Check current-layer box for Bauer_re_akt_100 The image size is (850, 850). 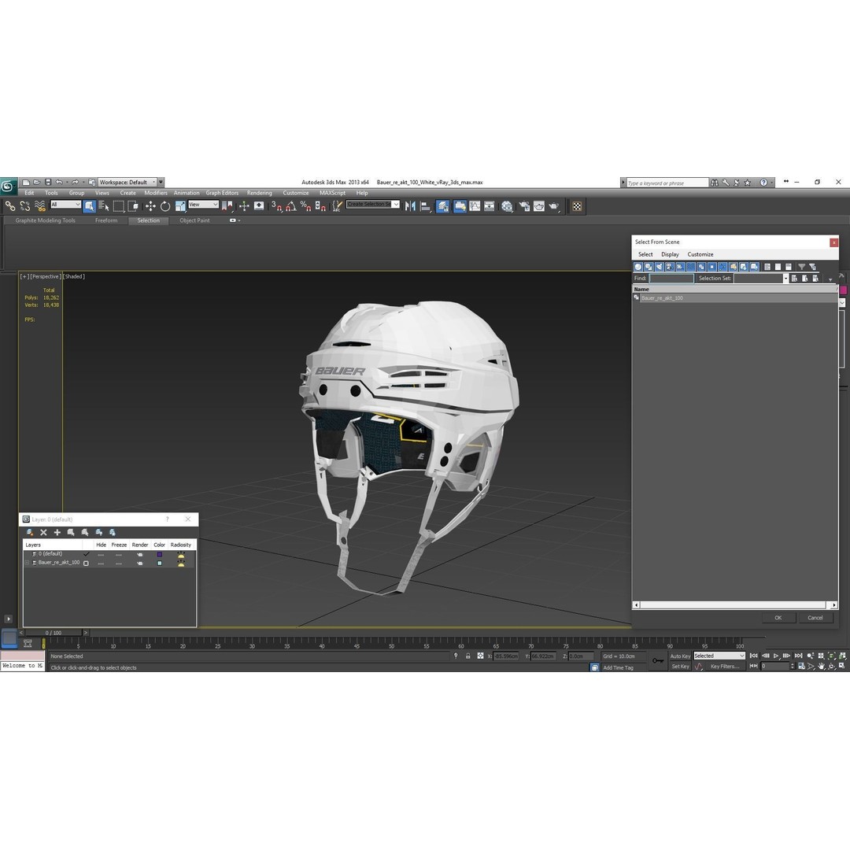(86, 564)
